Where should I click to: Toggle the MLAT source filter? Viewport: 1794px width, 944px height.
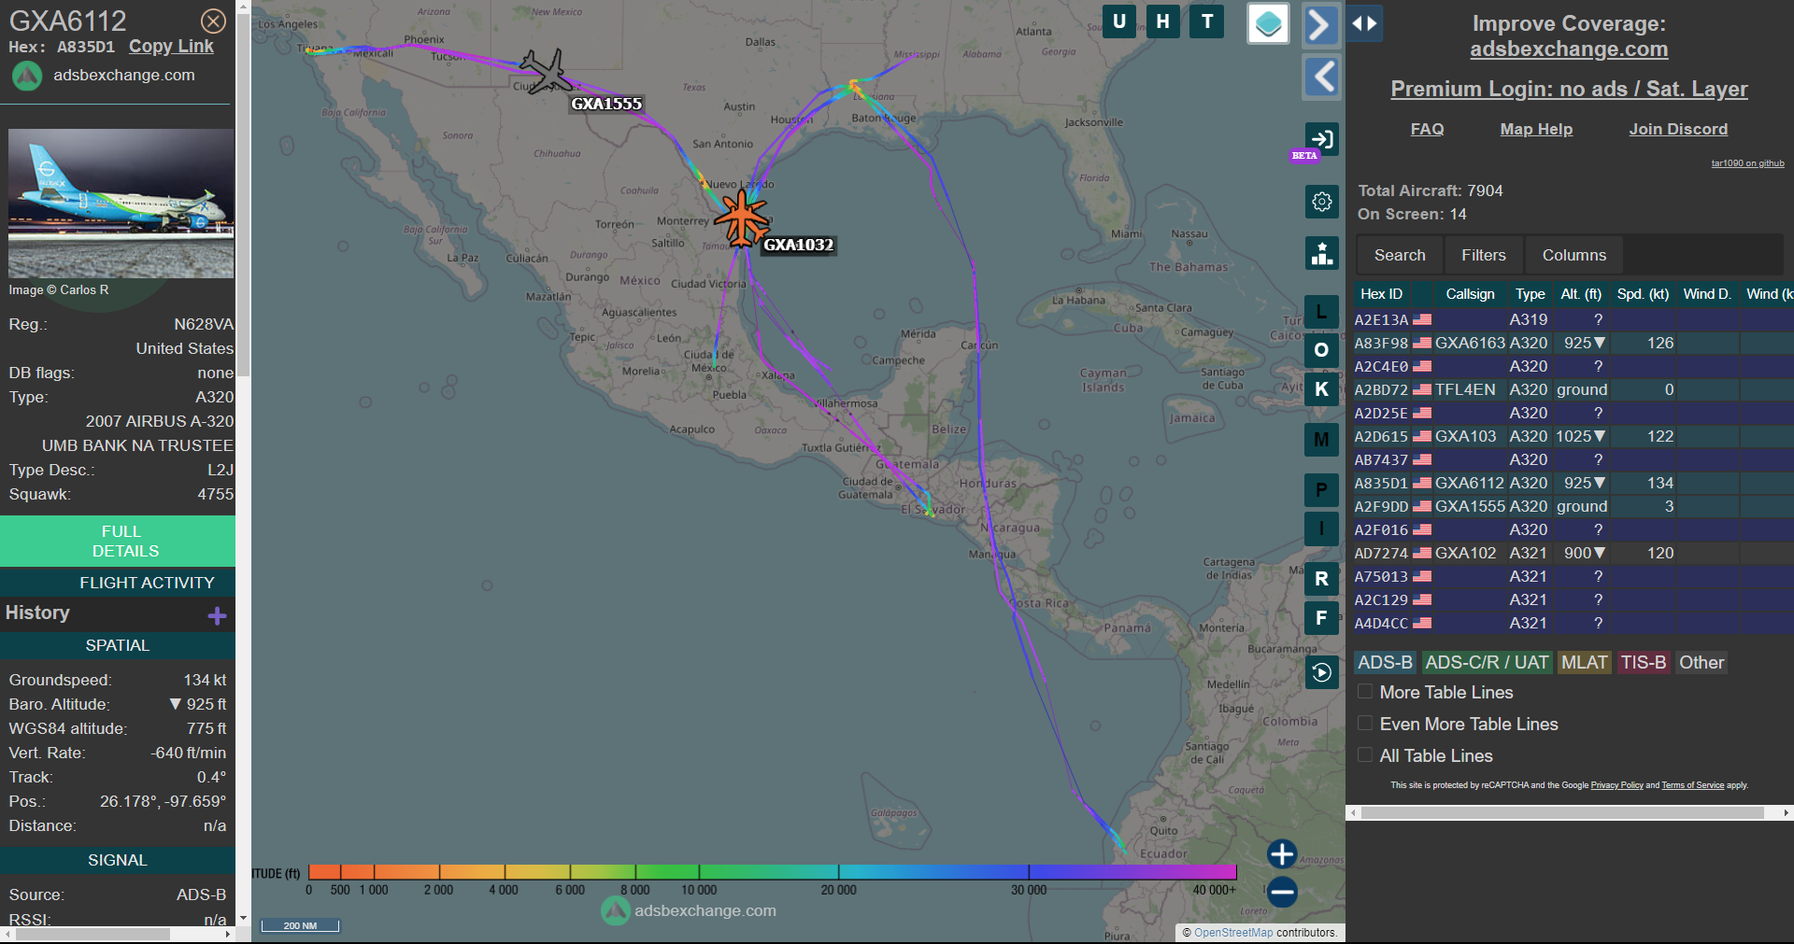click(x=1584, y=662)
